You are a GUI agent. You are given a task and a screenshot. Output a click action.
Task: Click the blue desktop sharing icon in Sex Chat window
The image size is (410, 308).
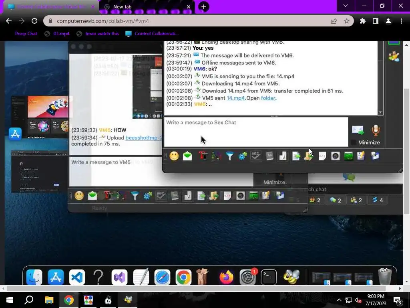click(375, 156)
